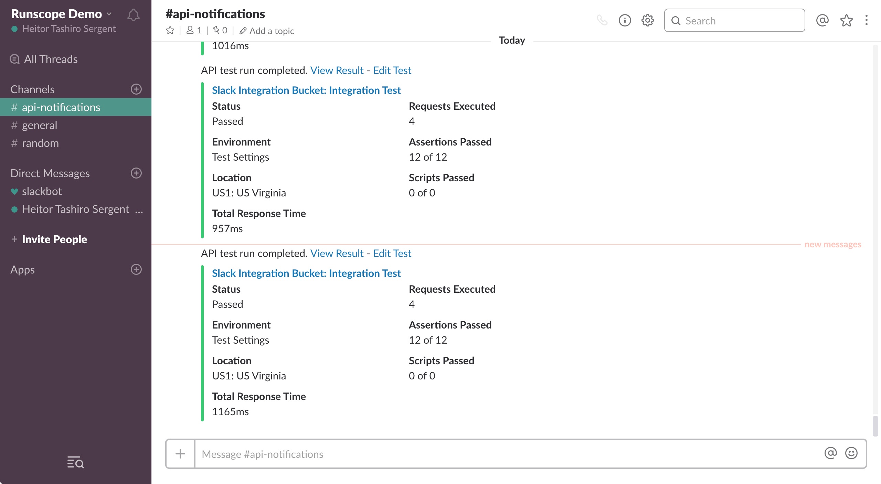Open the quick switcher icon at sidebar bottom
881x484 pixels.
[75, 462]
